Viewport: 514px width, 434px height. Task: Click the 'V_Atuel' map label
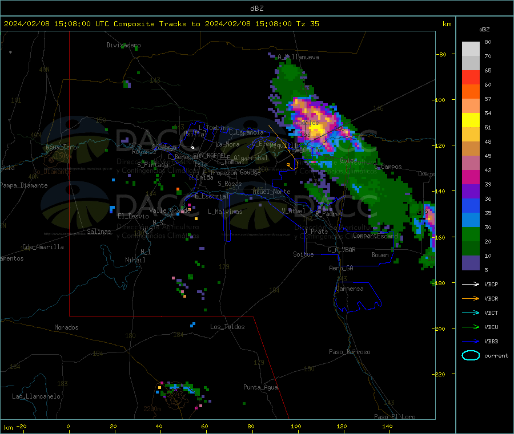coord(294,211)
